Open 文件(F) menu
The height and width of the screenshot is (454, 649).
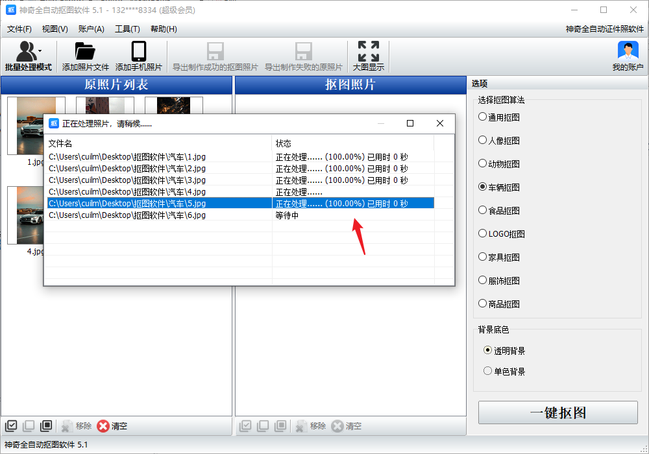[19, 29]
